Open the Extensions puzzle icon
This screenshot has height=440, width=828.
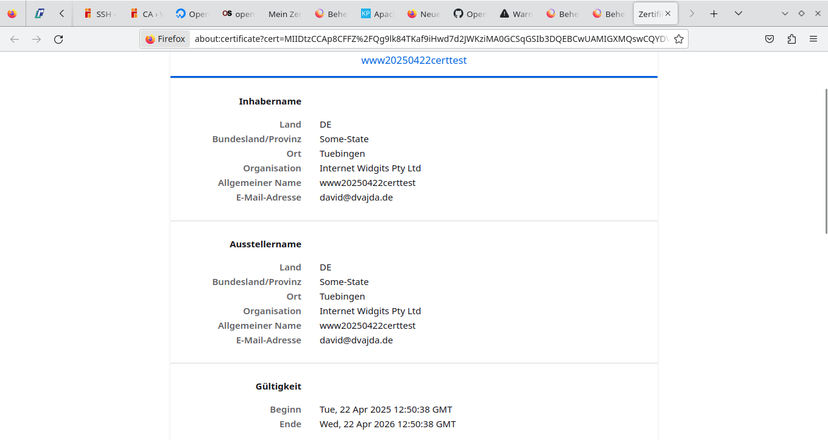tap(791, 39)
